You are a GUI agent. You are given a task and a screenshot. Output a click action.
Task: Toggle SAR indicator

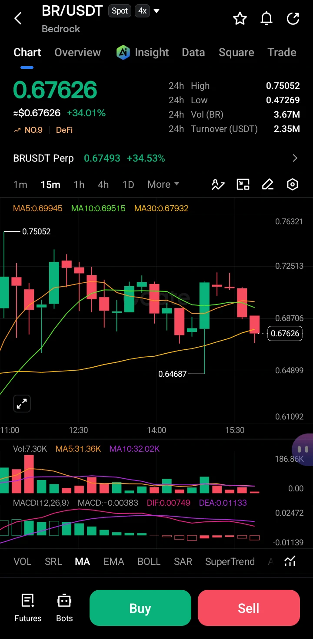click(x=183, y=561)
